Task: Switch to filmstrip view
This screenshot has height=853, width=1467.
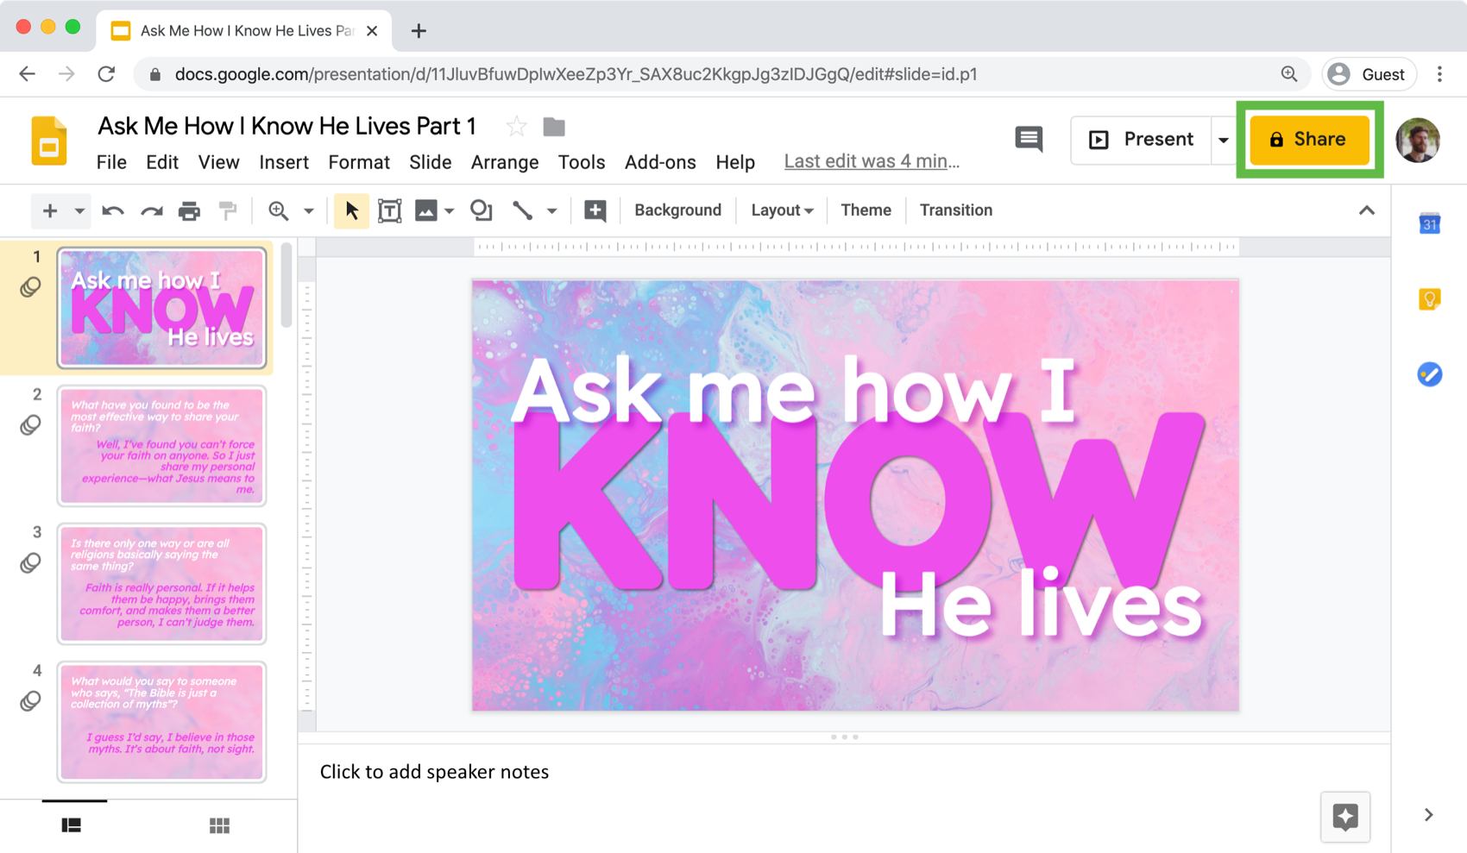Action: click(72, 825)
